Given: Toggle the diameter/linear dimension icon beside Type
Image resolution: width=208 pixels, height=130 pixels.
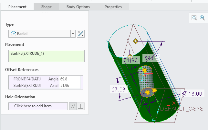Looking at the screenshot, I should click(81, 34).
